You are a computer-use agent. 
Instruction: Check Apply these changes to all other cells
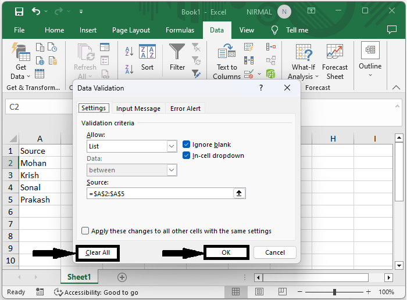tap(85, 231)
